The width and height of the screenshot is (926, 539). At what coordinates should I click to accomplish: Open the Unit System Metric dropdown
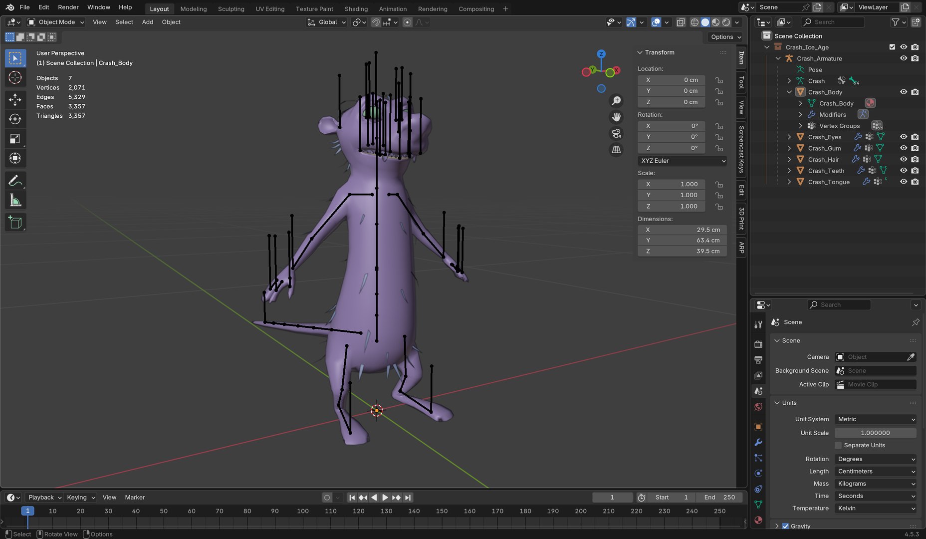coord(876,419)
